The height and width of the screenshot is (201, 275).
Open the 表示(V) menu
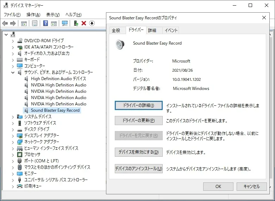pos(53,15)
